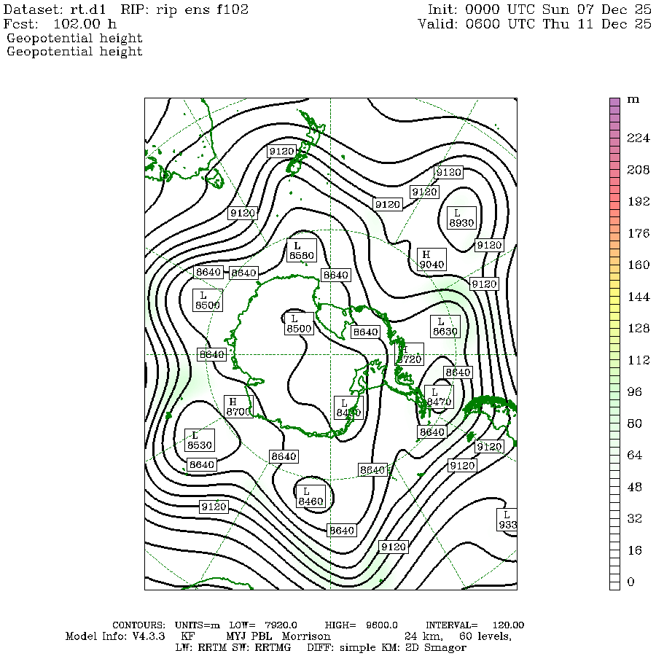Select the 'INTERVAL= 120.00' footer text
Screen dimensions: 656x656
[x=475, y=625]
